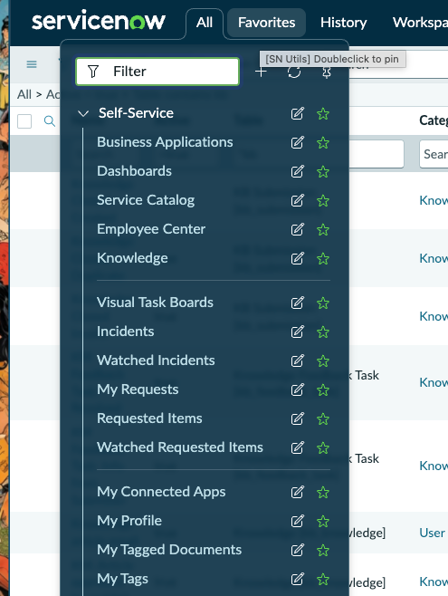Viewport: 448px width, 596px height.
Task: Star the Requested Items module
Action: pos(323,419)
